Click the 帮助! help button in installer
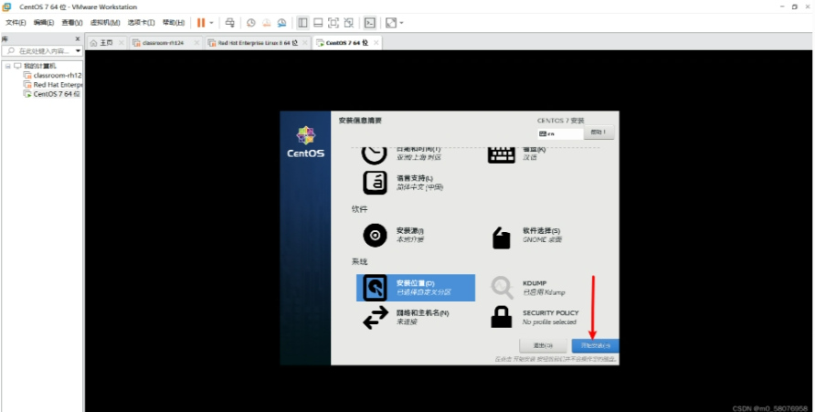The width and height of the screenshot is (815, 412). tap(598, 132)
